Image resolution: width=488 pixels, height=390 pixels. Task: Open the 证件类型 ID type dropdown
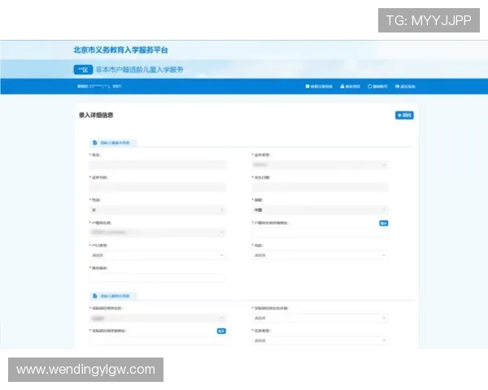point(320,164)
